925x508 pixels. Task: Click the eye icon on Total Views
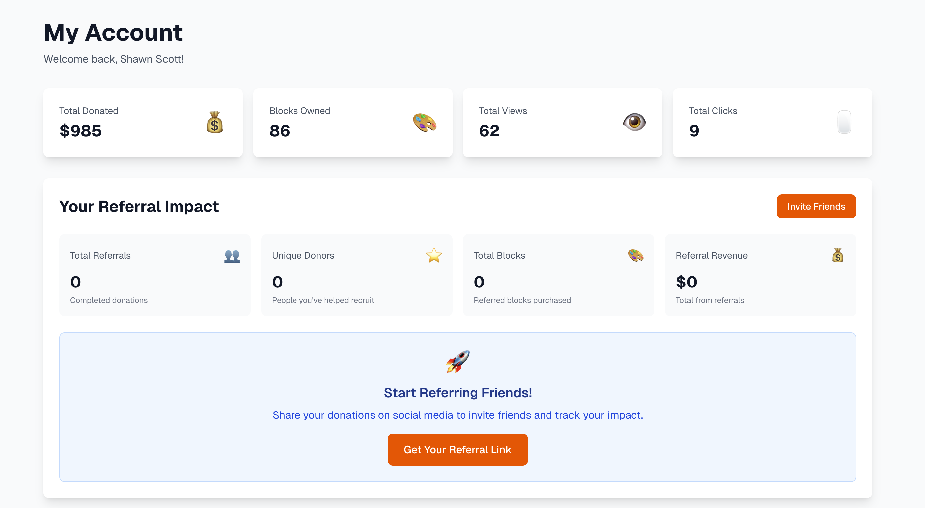click(x=634, y=122)
